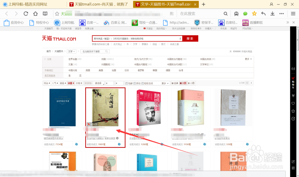Screen dimensions: 299x177
Task: Open the 天猫图书 breadcrumb link
Action: (x=59, y=51)
